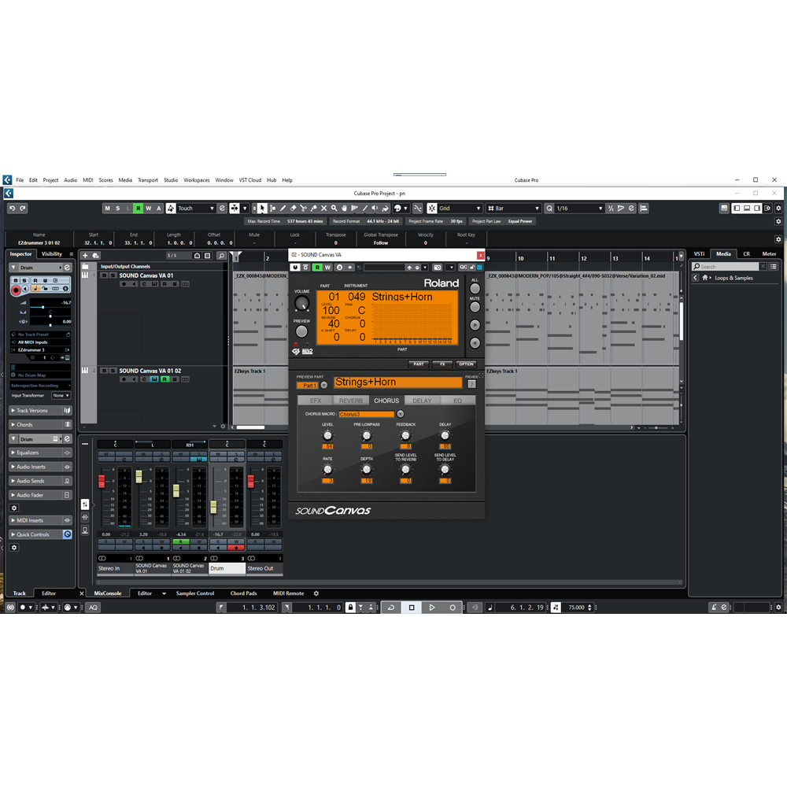Image resolution: width=787 pixels, height=787 pixels.
Task: Open the VST Cloud menu
Action: pyautogui.click(x=250, y=180)
